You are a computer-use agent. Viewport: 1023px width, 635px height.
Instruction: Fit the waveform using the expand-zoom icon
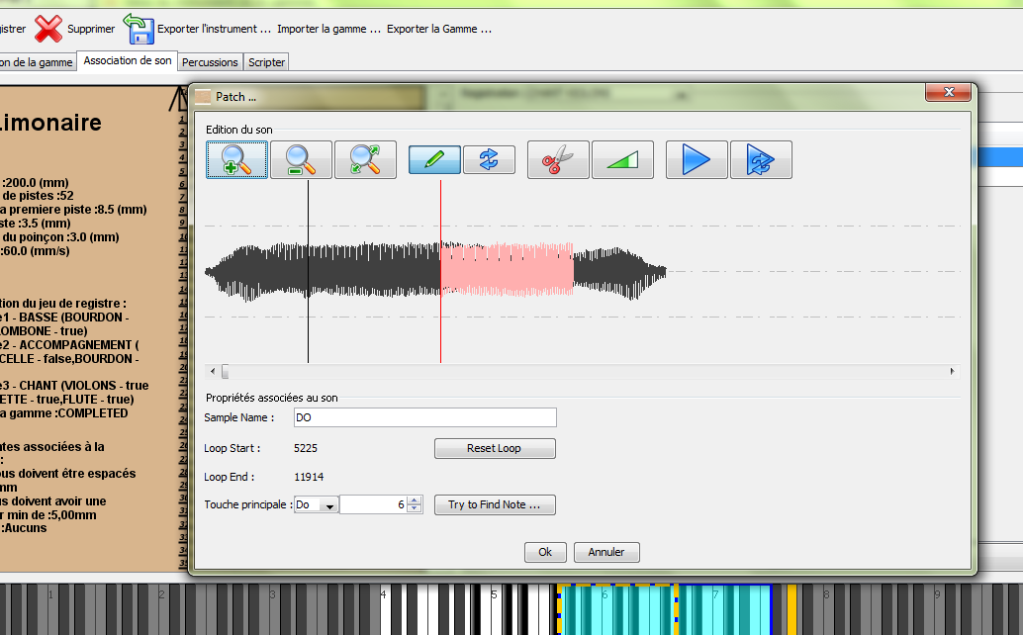[364, 158]
